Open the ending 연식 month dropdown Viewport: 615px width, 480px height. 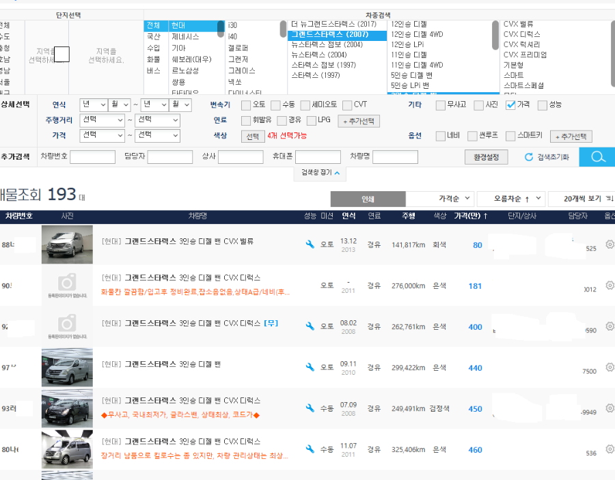180,105
